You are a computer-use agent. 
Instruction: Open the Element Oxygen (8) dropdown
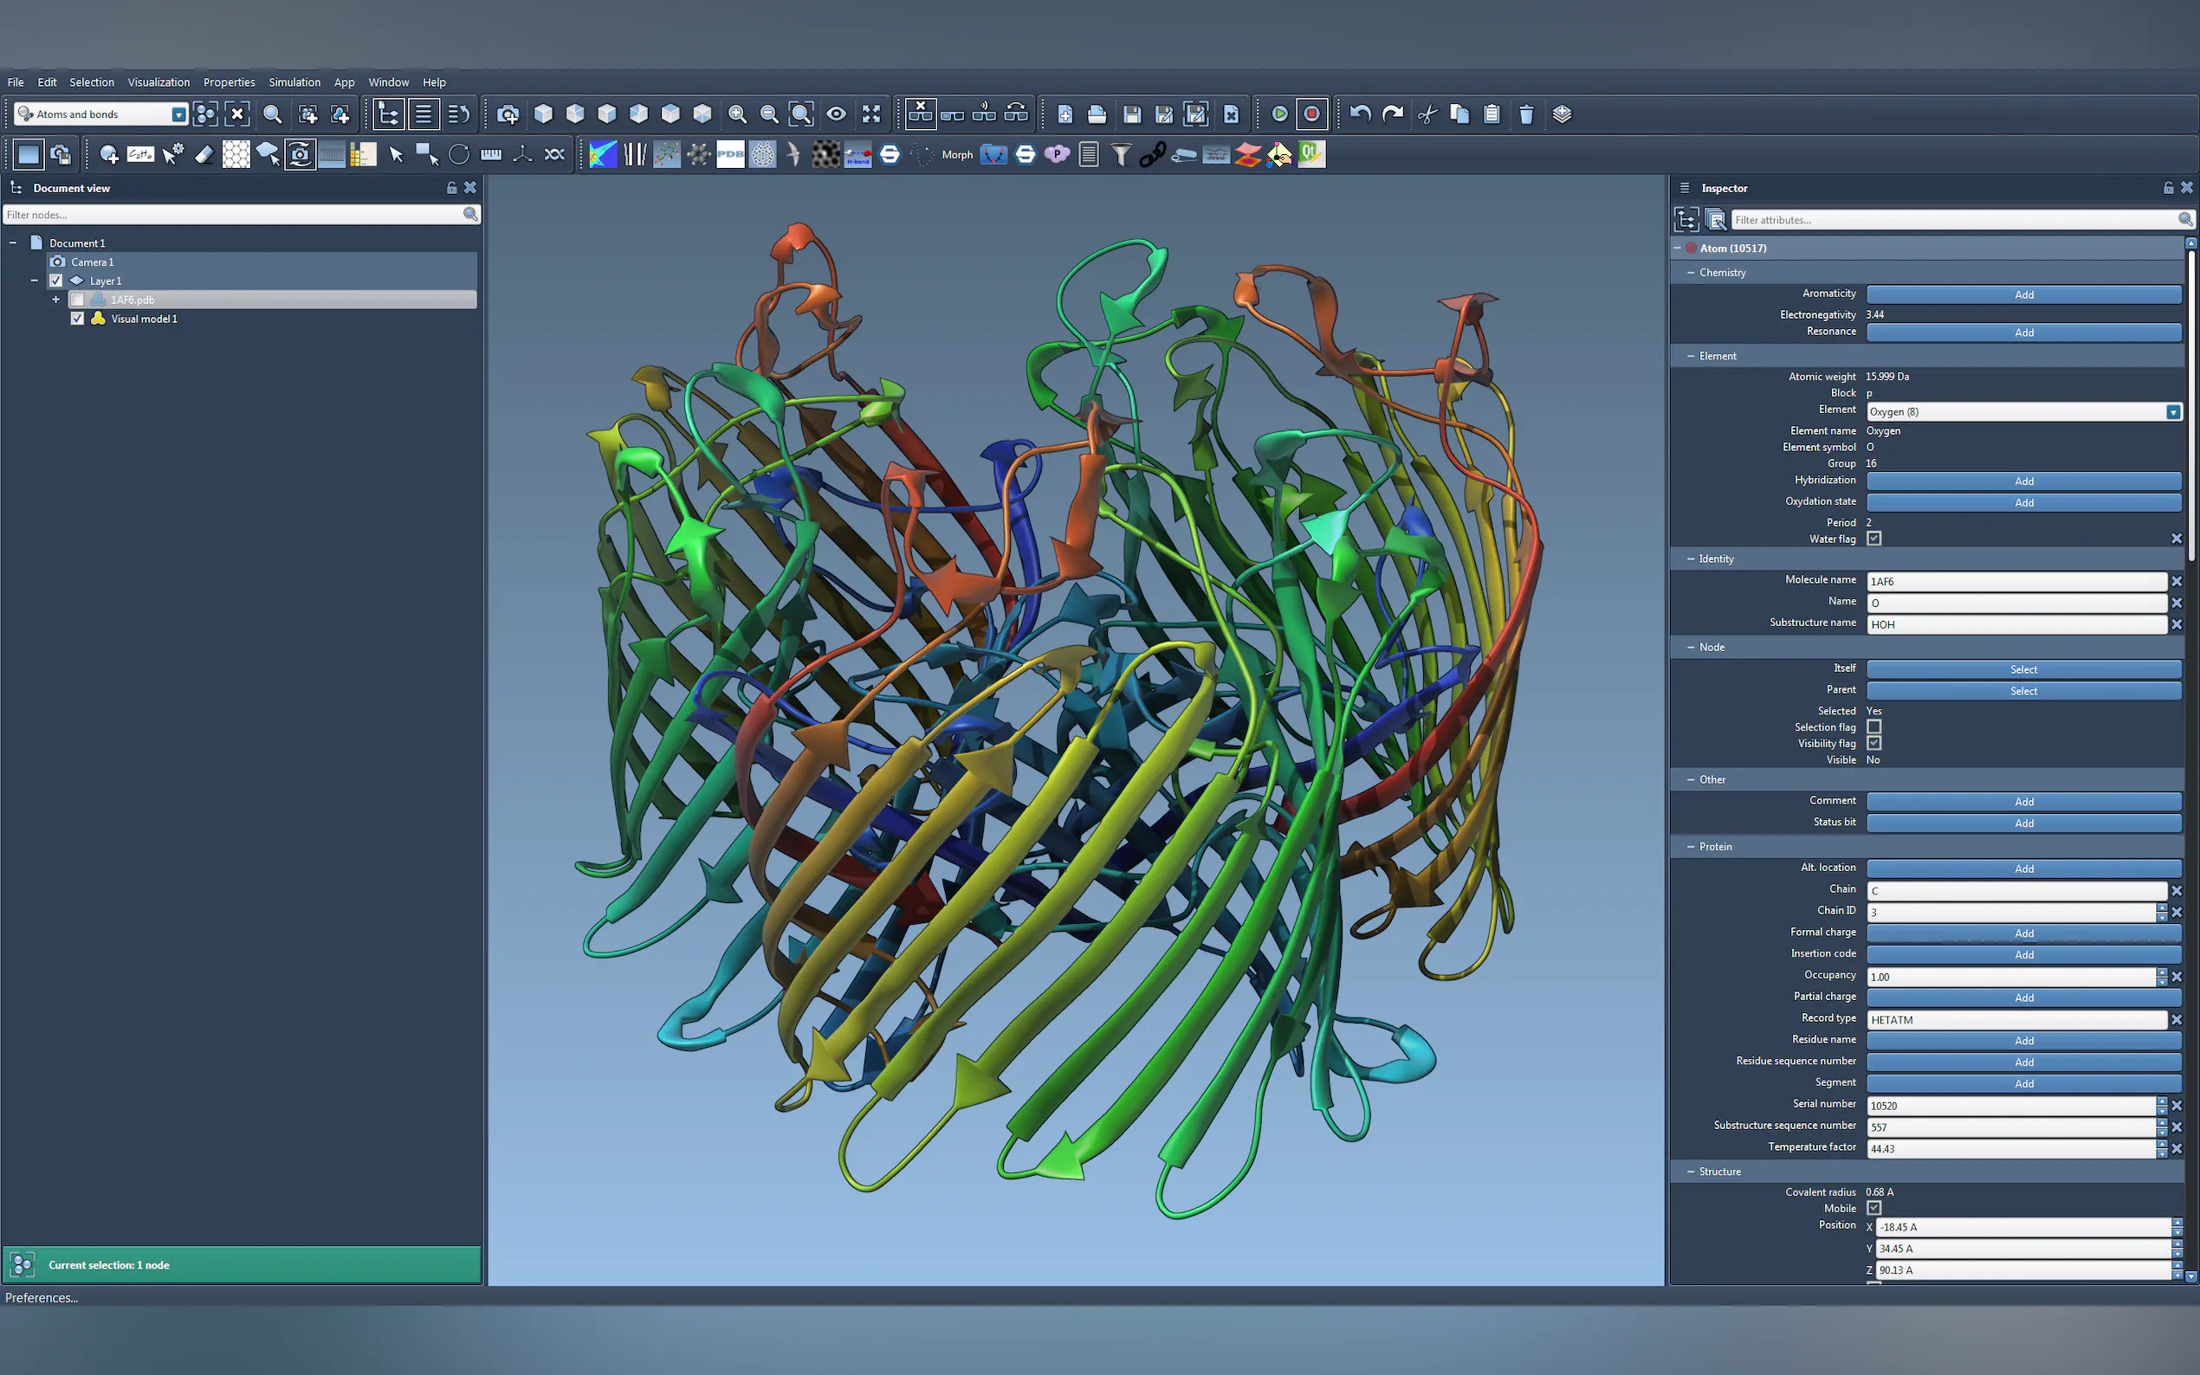[x=2171, y=412]
